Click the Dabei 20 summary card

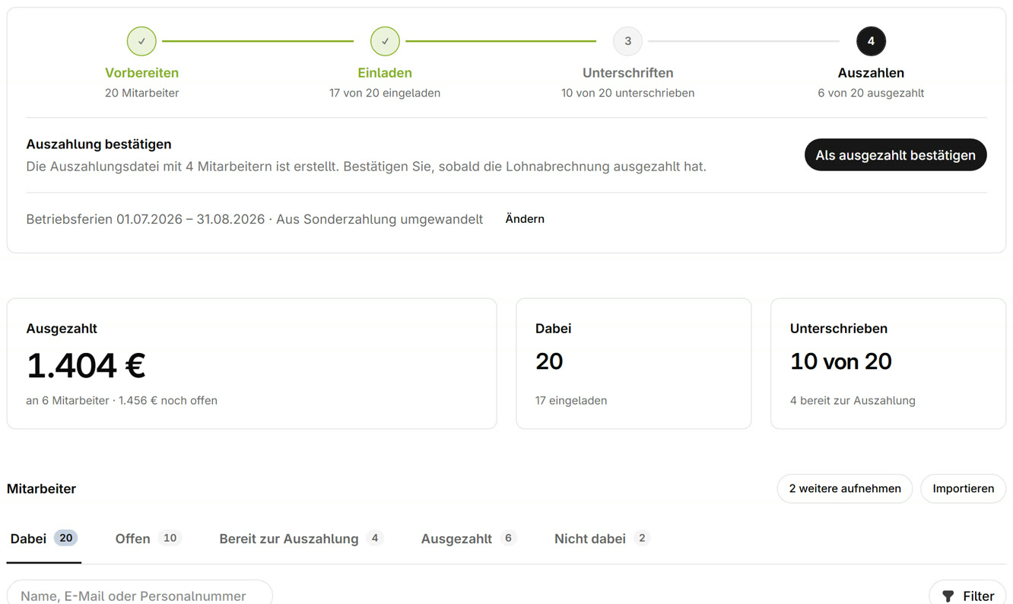point(634,364)
